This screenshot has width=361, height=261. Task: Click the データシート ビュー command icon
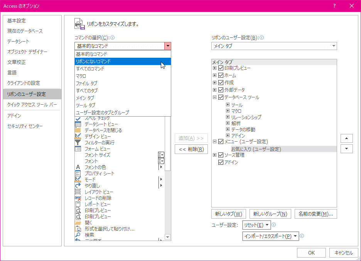pyautogui.click(x=78, y=124)
